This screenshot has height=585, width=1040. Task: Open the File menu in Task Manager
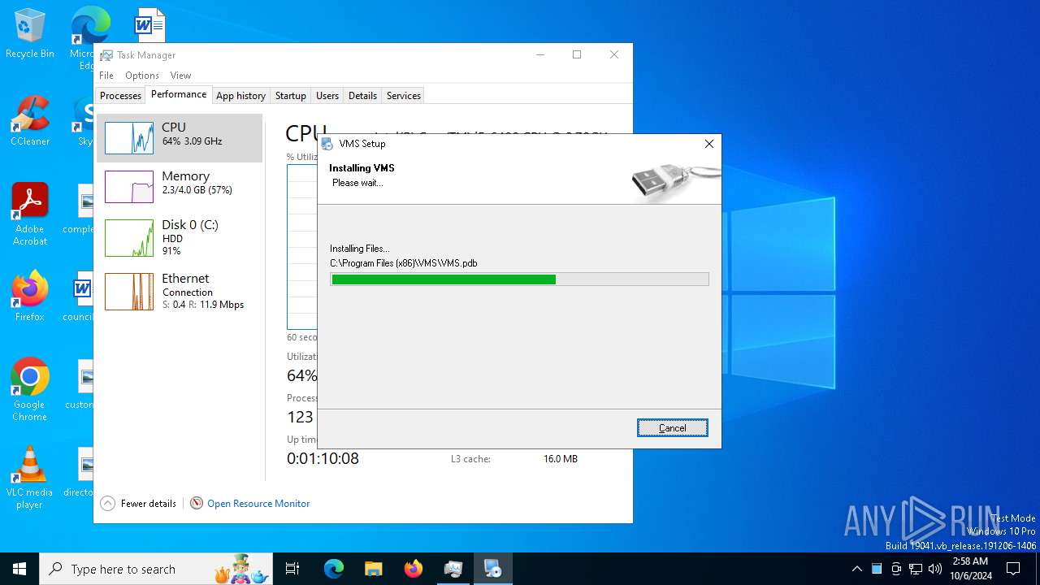click(106, 76)
